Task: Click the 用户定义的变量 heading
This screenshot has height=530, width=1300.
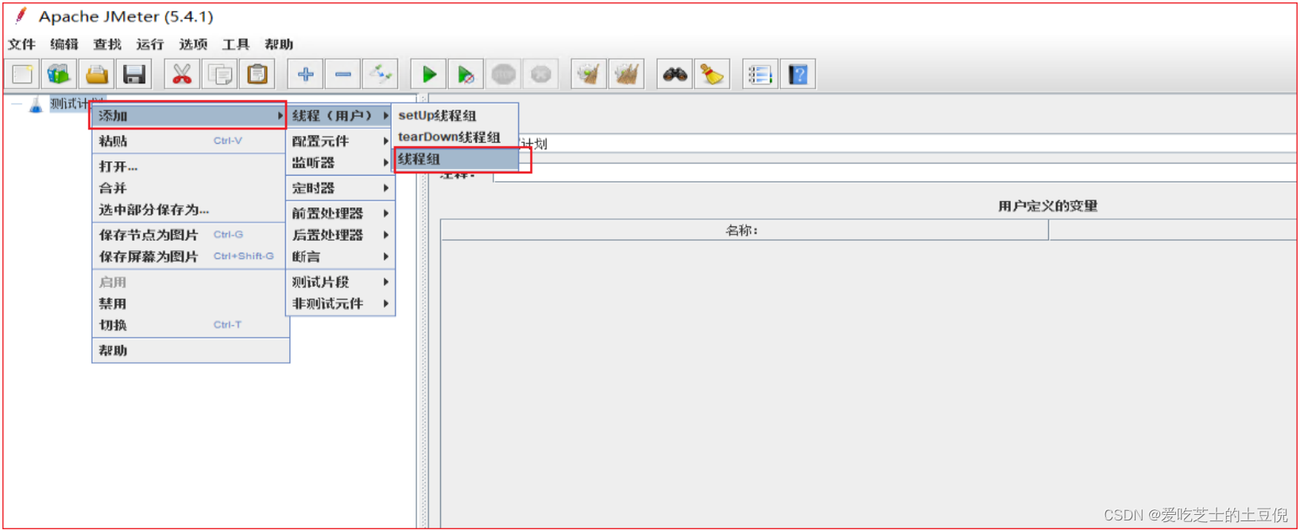Action: tap(1047, 207)
